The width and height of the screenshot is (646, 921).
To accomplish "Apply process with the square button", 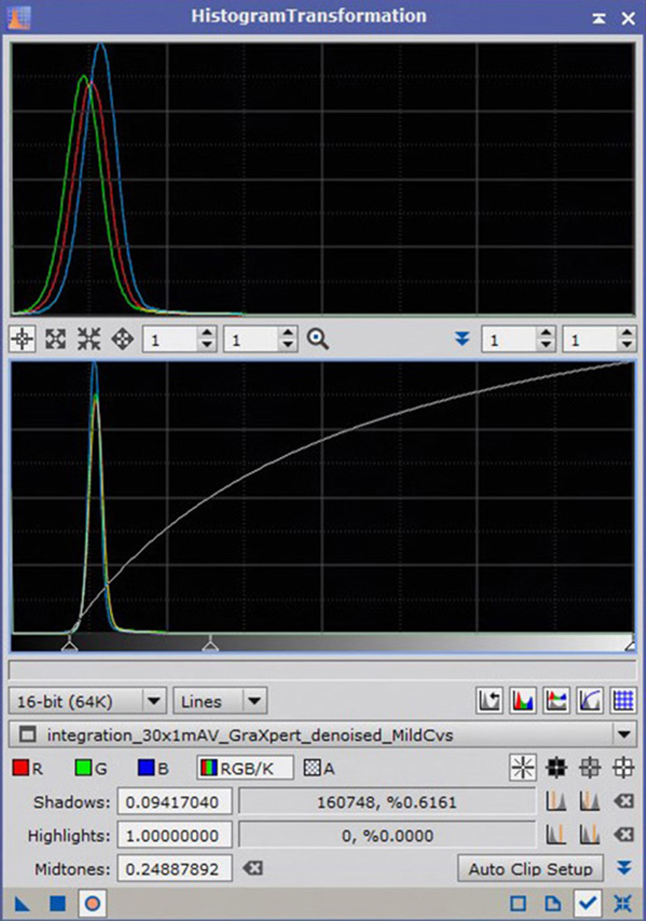I will (58, 903).
